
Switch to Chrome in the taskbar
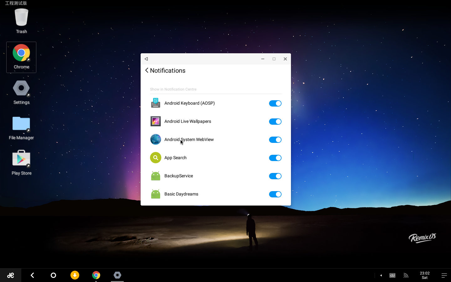[96, 275]
